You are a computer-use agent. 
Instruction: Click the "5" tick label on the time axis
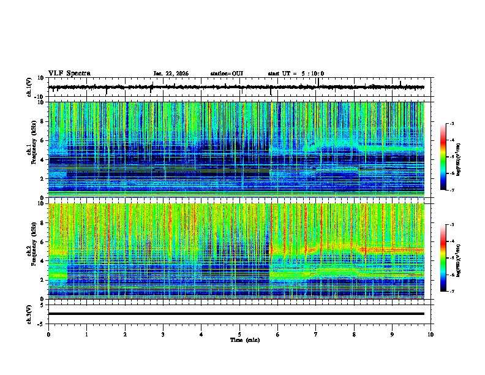tap(239, 335)
